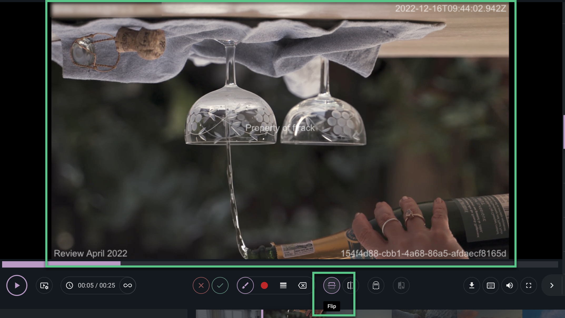
Task: Mute the audio with the speaker icon
Action: click(510, 285)
